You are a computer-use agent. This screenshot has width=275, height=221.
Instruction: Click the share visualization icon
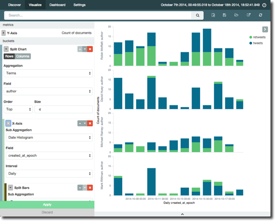coord(248,15)
